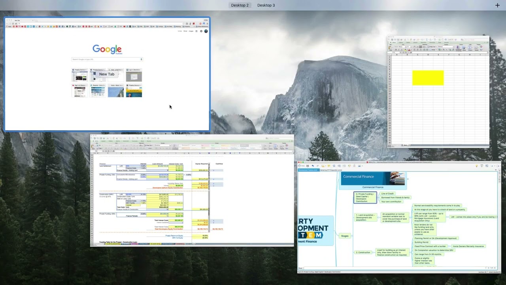Select the 'Line of Credit' topic
The width and height of the screenshot is (506, 285).
coord(387,194)
